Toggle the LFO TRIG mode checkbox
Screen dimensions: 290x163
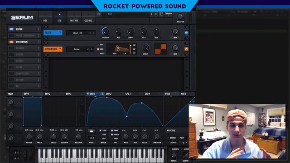tap(101, 131)
